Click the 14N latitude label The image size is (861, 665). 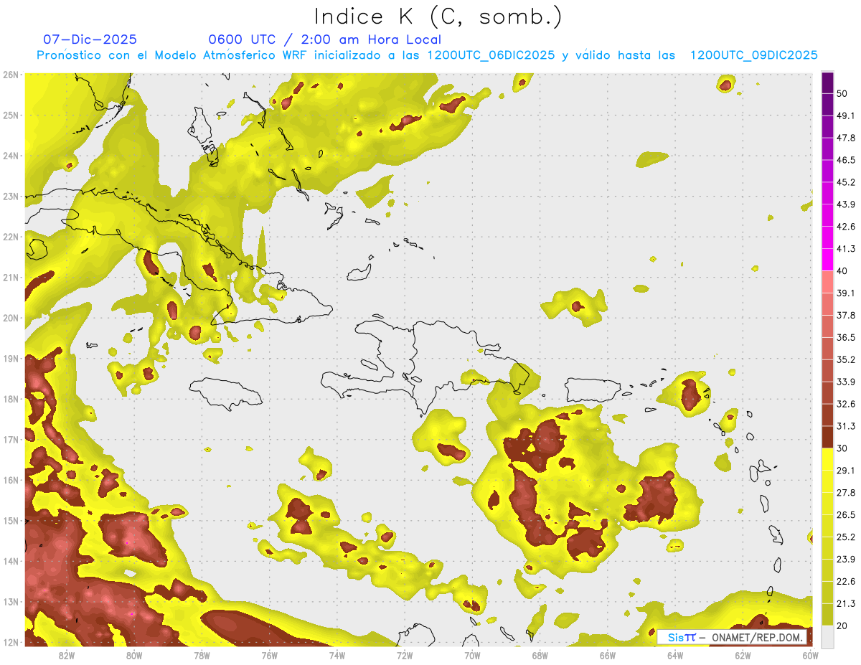[11, 561]
